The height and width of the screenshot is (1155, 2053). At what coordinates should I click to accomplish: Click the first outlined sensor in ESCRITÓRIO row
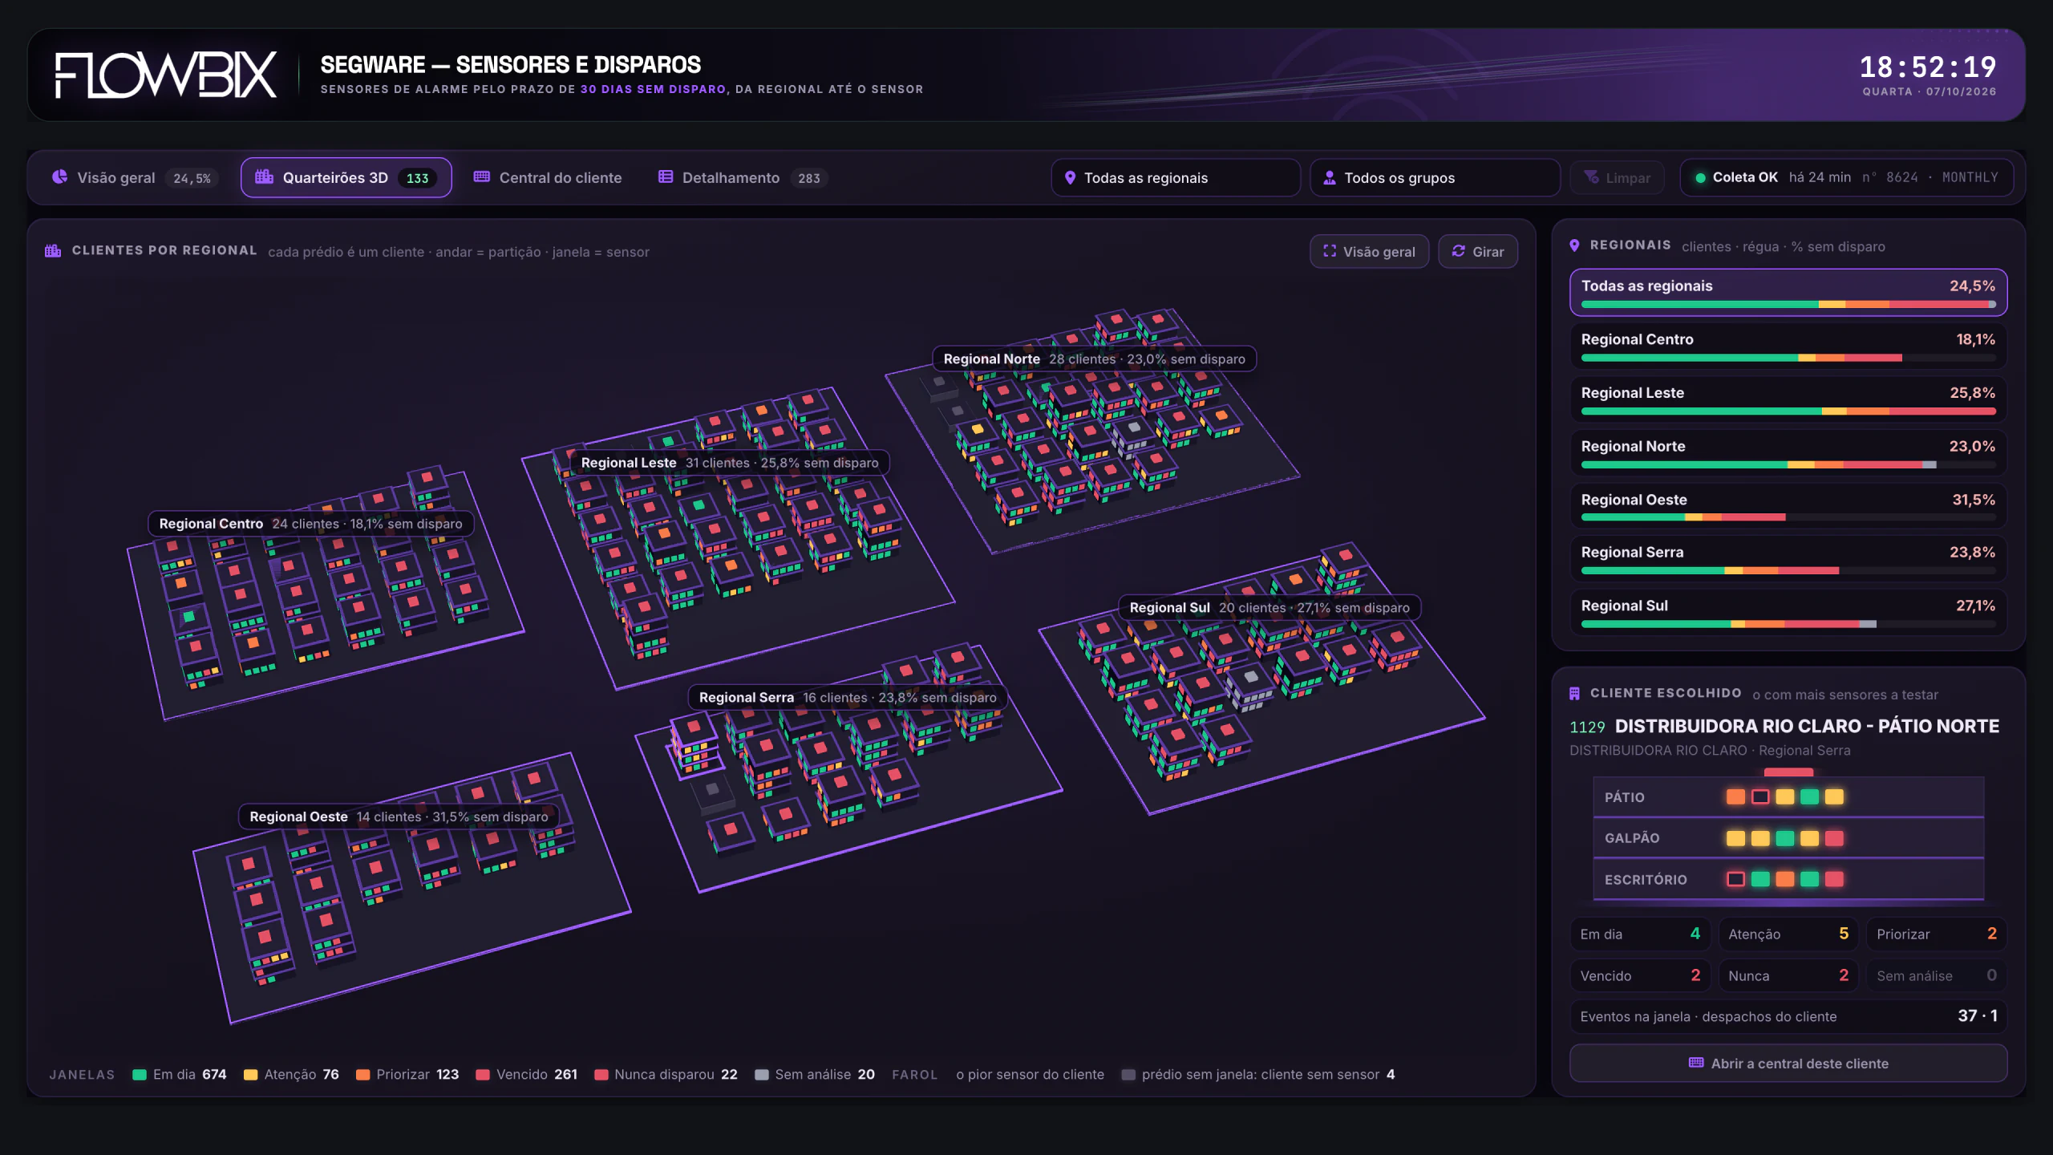(1735, 879)
